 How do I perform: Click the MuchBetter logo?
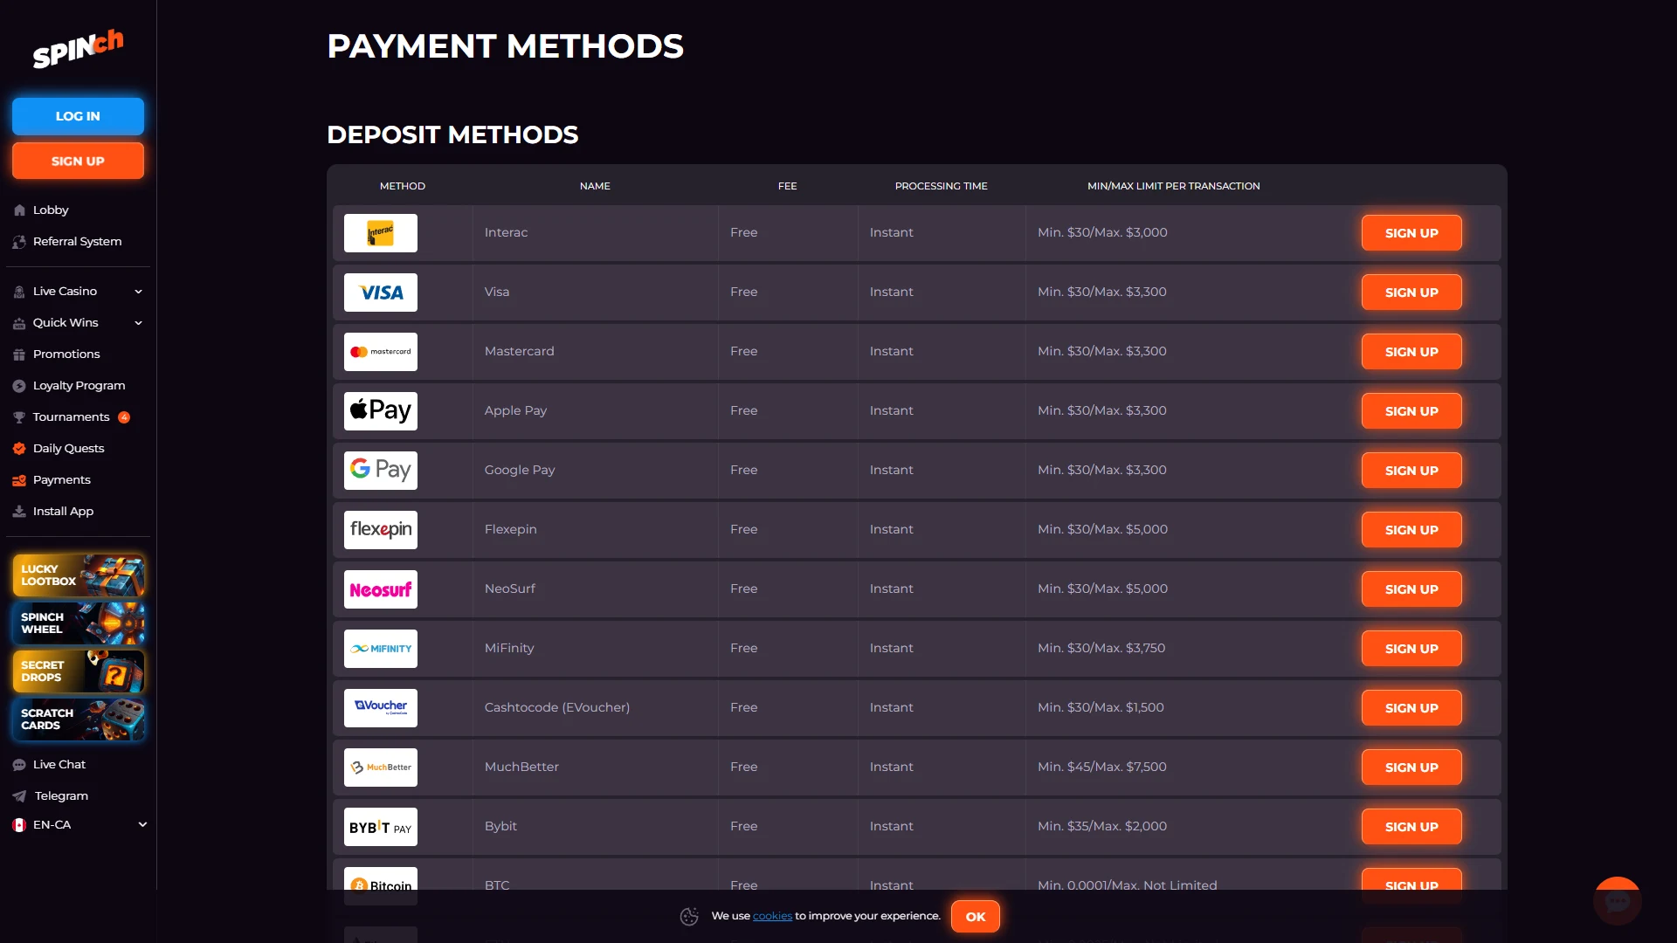click(381, 767)
